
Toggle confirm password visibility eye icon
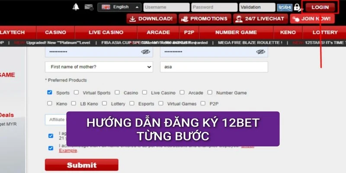pyautogui.click(x=261, y=51)
